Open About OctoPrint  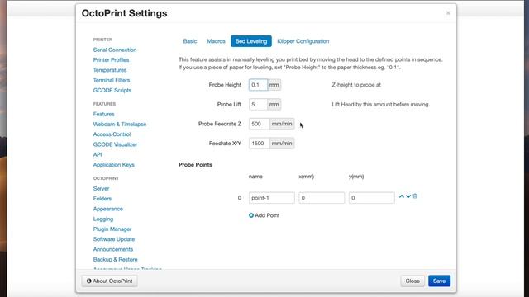tap(110, 280)
